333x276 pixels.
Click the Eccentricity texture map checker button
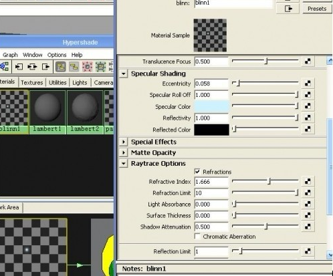click(308, 84)
